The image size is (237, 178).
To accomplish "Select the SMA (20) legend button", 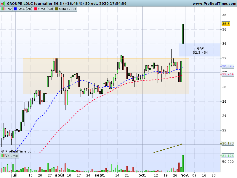I will click(x=23, y=9).
